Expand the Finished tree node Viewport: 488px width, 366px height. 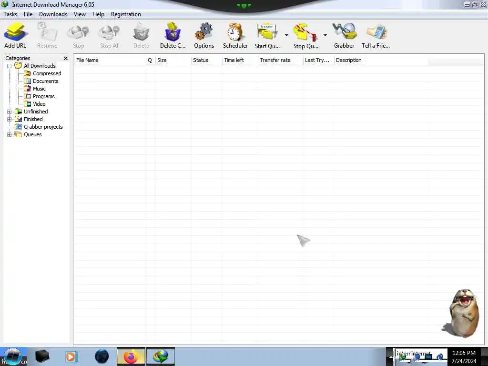[10, 119]
